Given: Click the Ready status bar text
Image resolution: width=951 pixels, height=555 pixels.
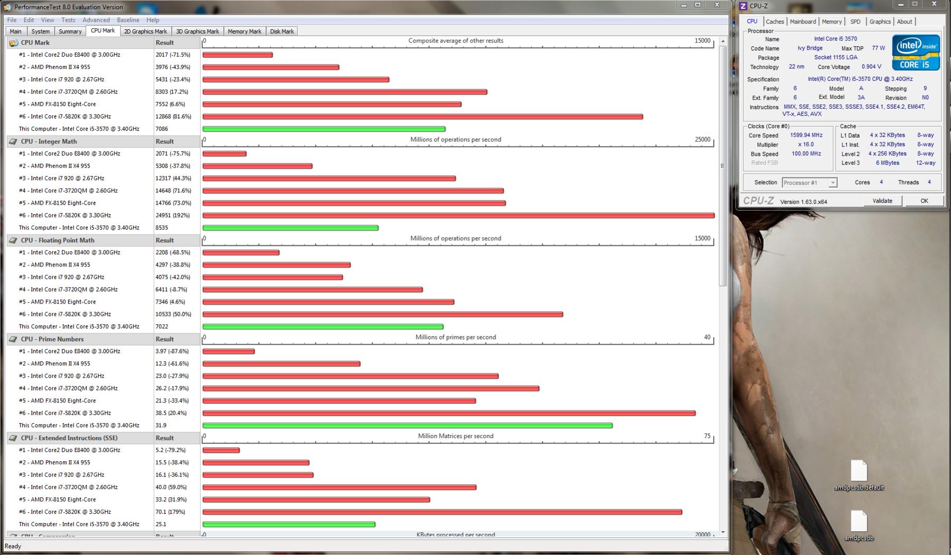Looking at the screenshot, I should 13,546.
